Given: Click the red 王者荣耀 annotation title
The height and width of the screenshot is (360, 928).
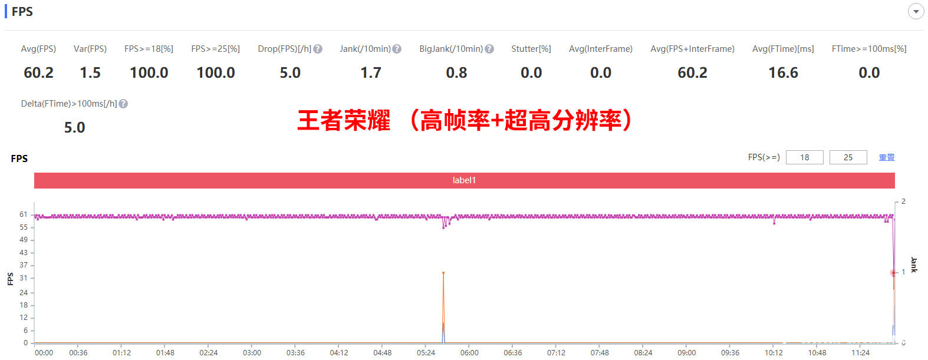Looking at the screenshot, I should point(466,120).
